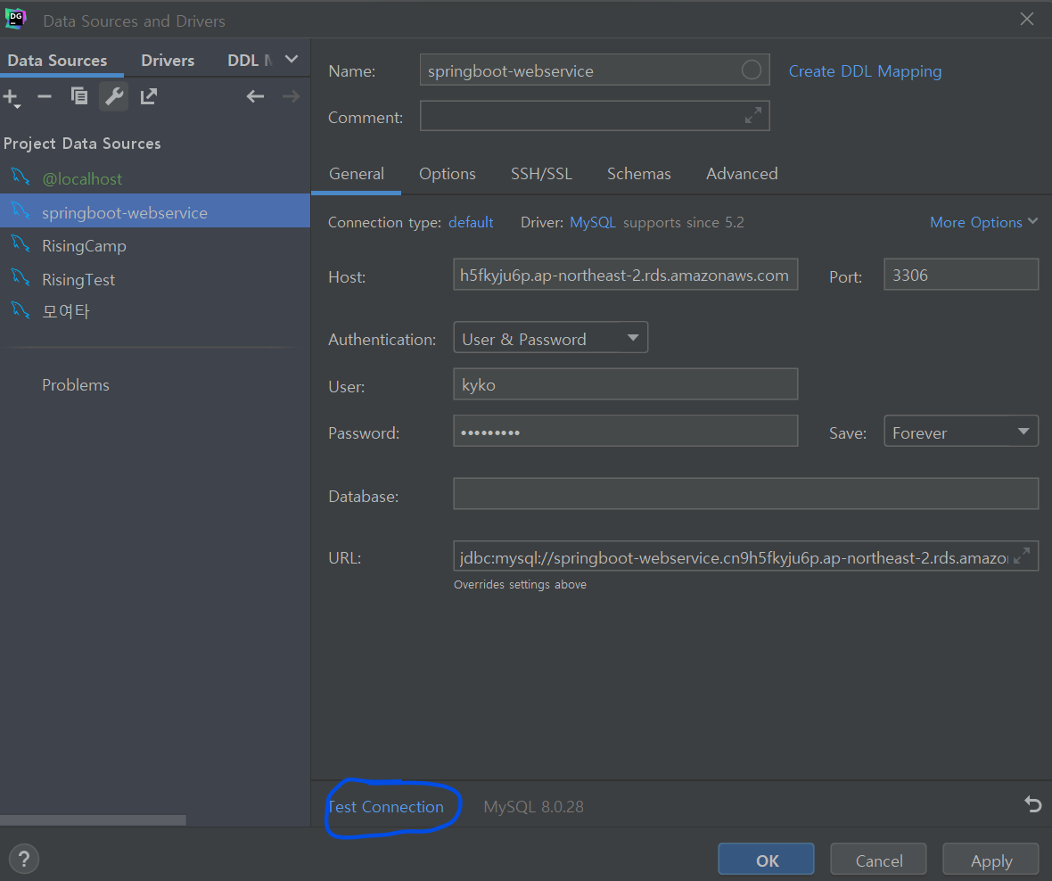Open the SSH/SSL tab
This screenshot has height=881, width=1052.
pyautogui.click(x=541, y=174)
